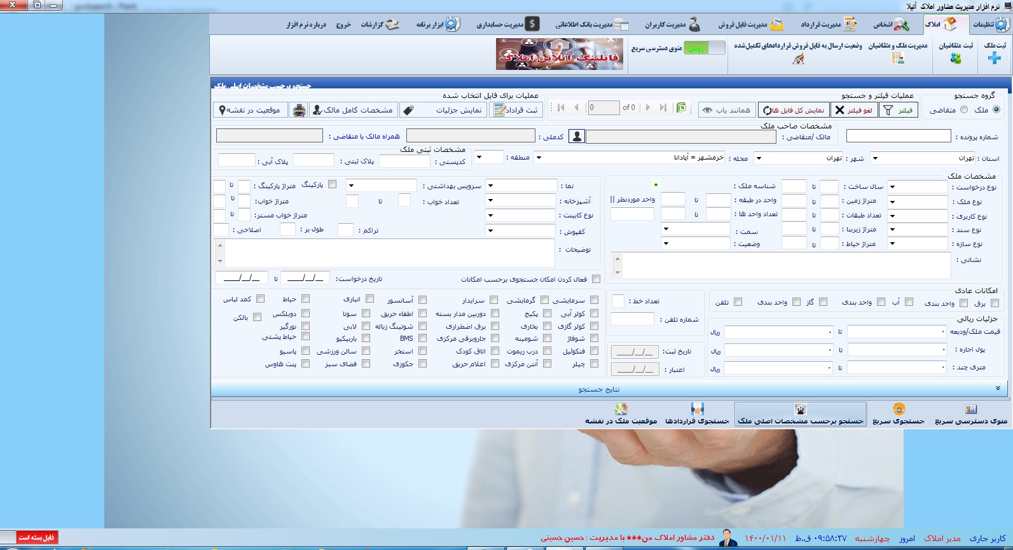Toggle the منوی دسترسی سریع switch

pyautogui.click(x=704, y=48)
